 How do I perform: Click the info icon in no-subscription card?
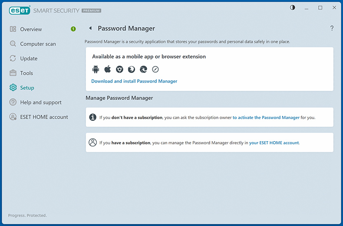pyautogui.click(x=93, y=117)
